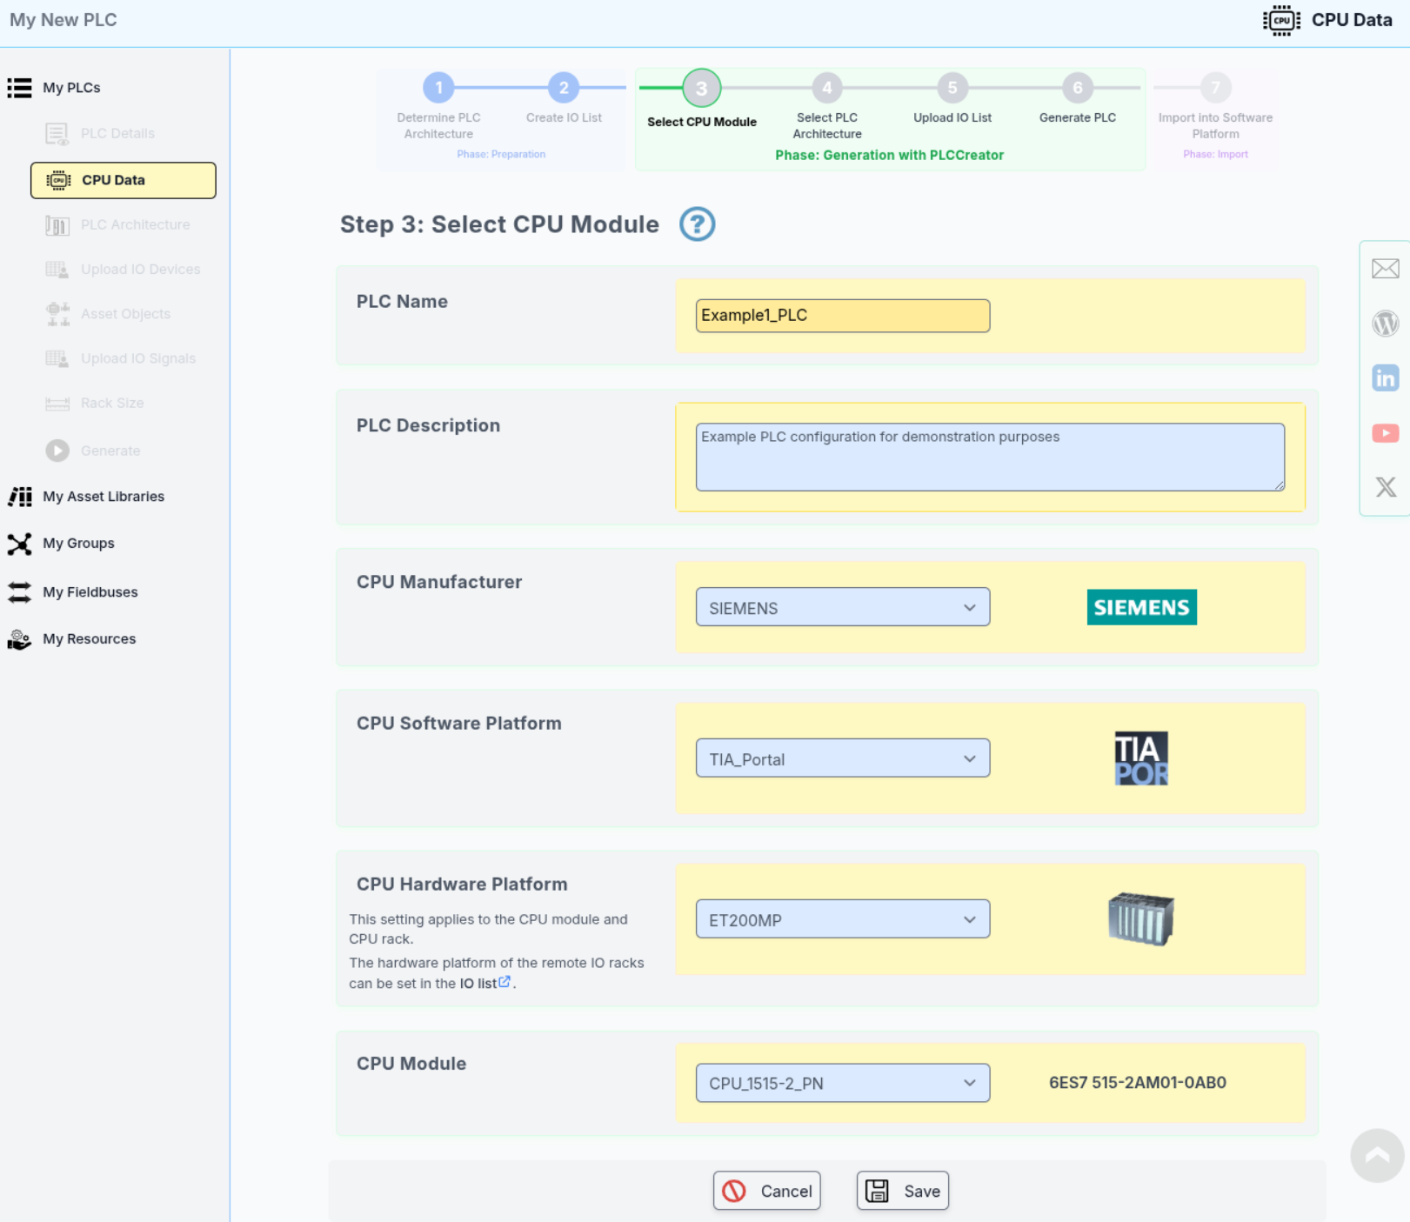This screenshot has width=1410, height=1222.
Task: Select My Fieldbuses menu item
Action: coord(90,592)
